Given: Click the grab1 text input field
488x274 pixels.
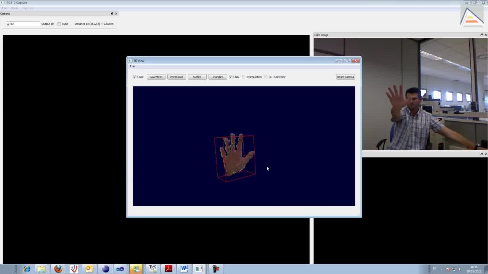Looking at the screenshot, I should coord(22,24).
